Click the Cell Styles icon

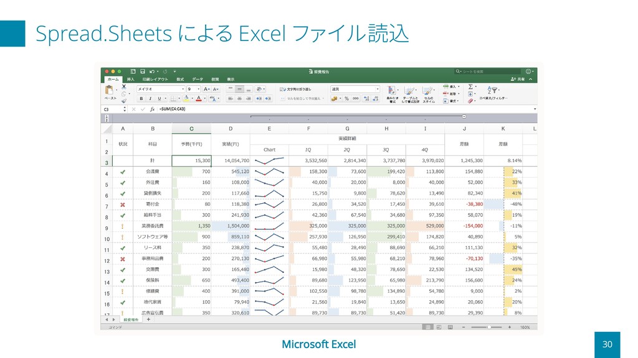427,91
